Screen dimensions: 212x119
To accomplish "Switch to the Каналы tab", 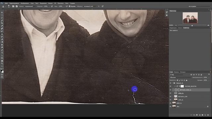I will (177, 72).
